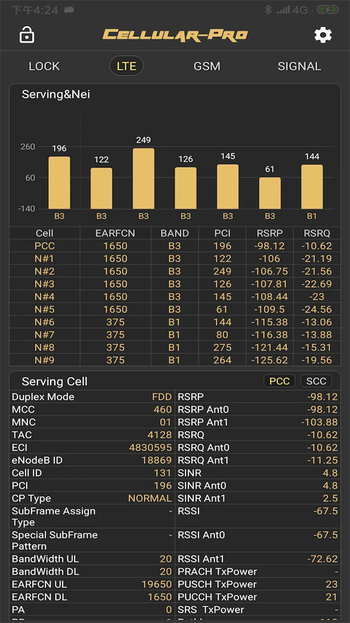
Task: Tap the RSRP column header
Action: tap(269, 233)
